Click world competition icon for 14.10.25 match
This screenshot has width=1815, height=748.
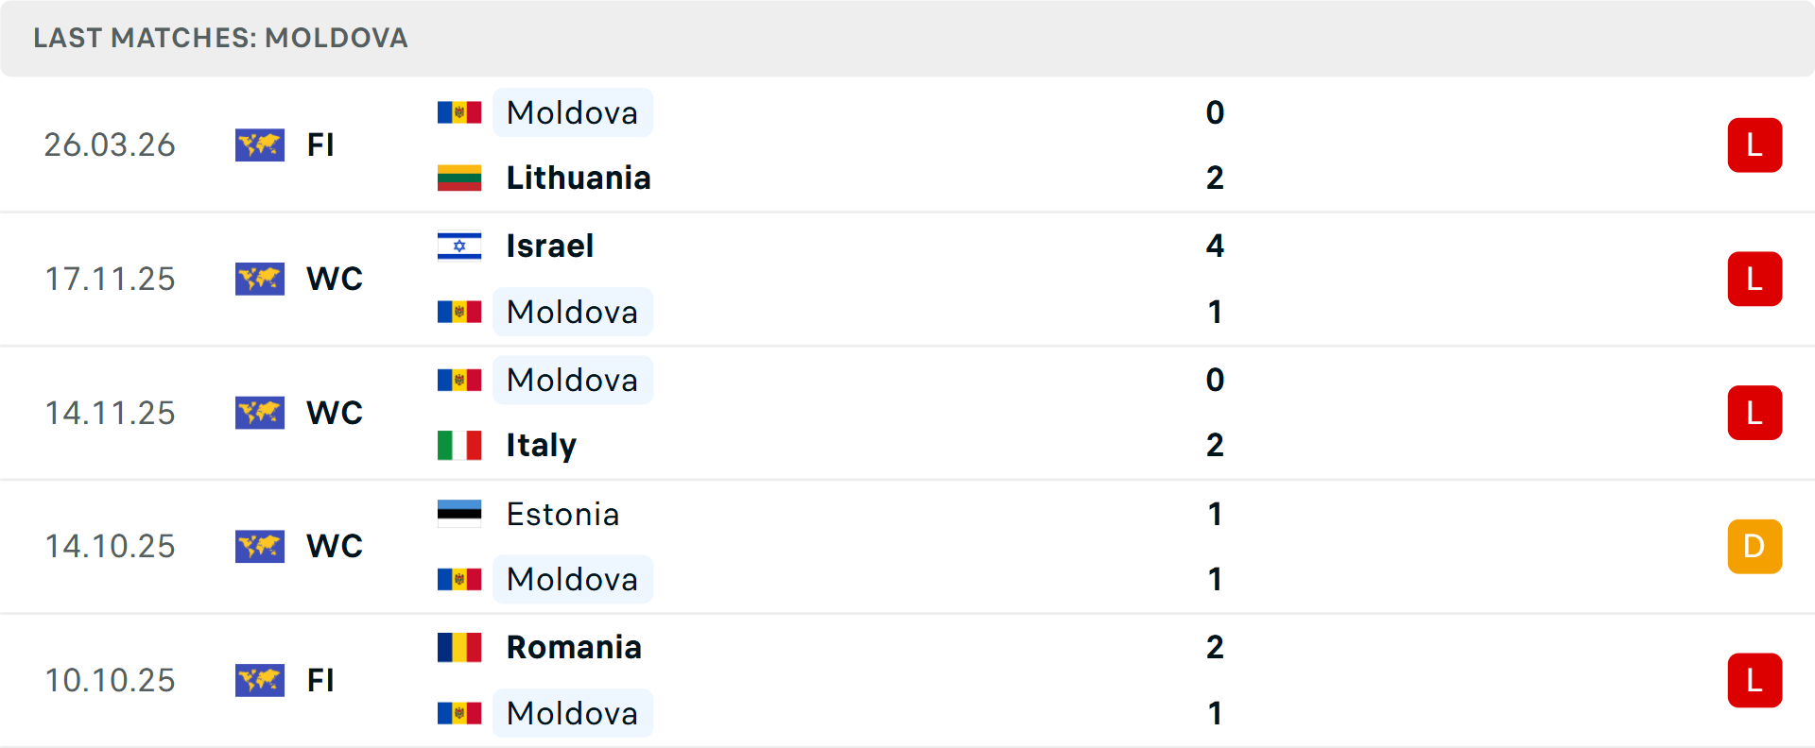click(260, 546)
